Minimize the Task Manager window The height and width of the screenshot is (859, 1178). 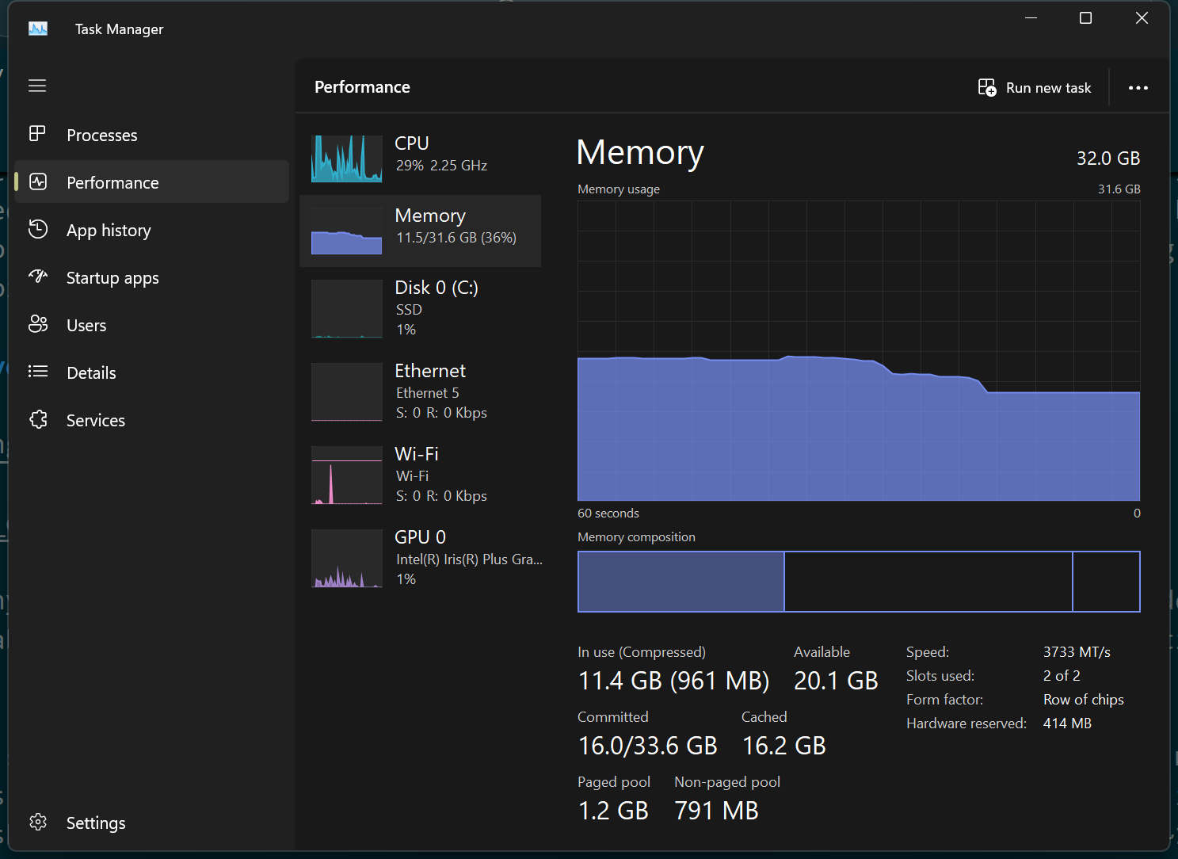[x=1031, y=17]
